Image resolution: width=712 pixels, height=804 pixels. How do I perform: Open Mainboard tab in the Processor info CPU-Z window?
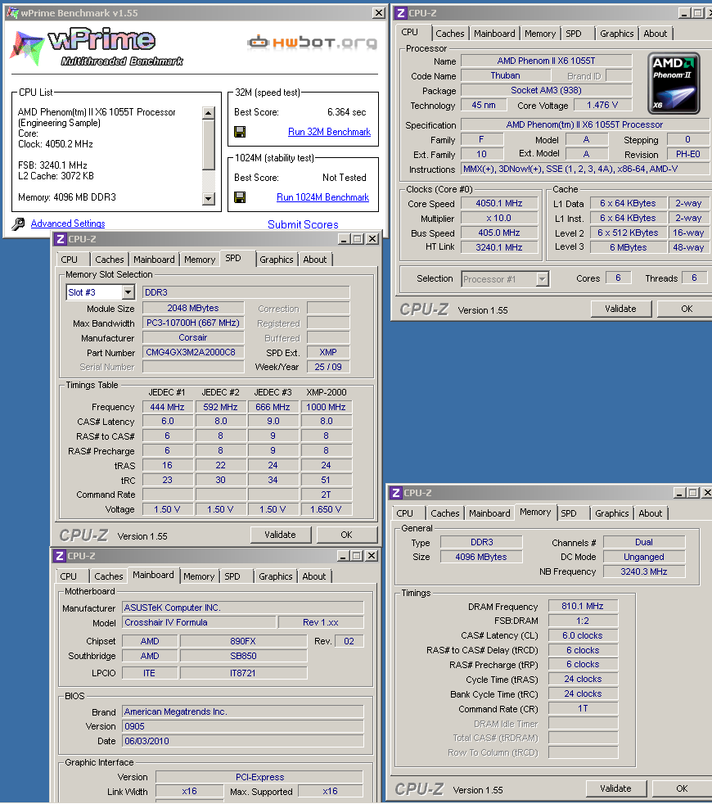[x=494, y=34]
